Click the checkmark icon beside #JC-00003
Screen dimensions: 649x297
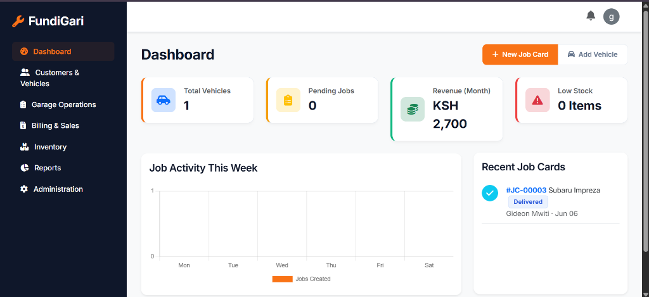click(x=490, y=193)
